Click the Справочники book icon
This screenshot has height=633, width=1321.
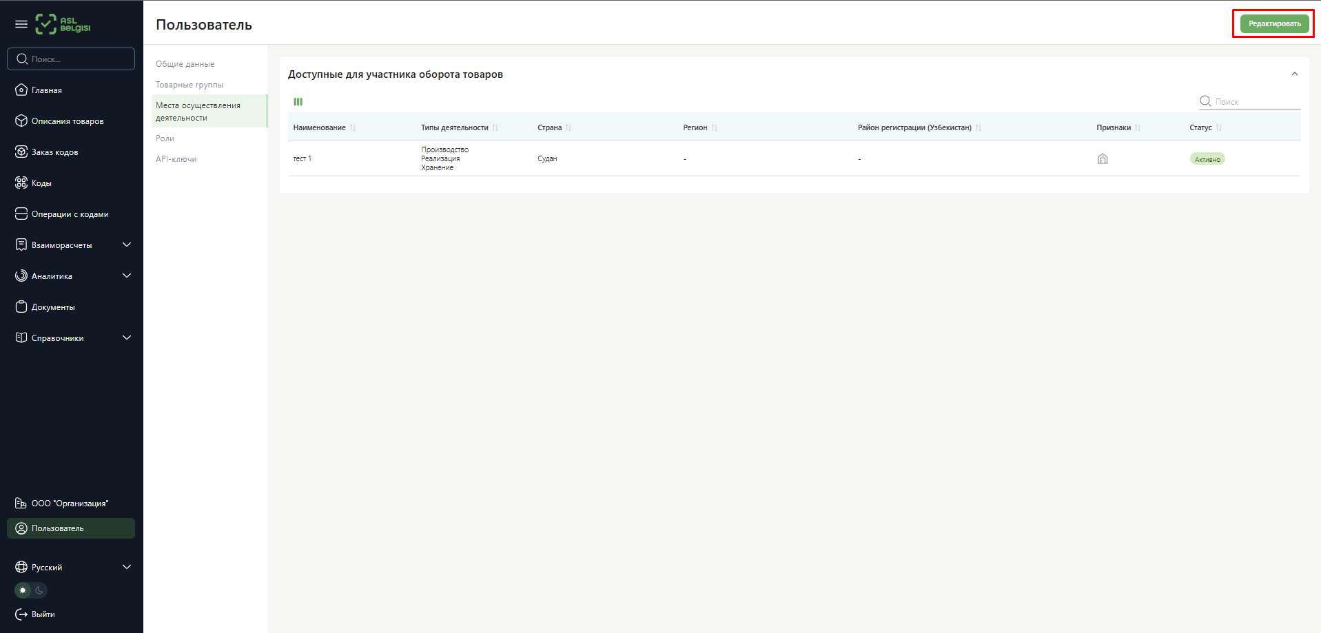(x=21, y=338)
